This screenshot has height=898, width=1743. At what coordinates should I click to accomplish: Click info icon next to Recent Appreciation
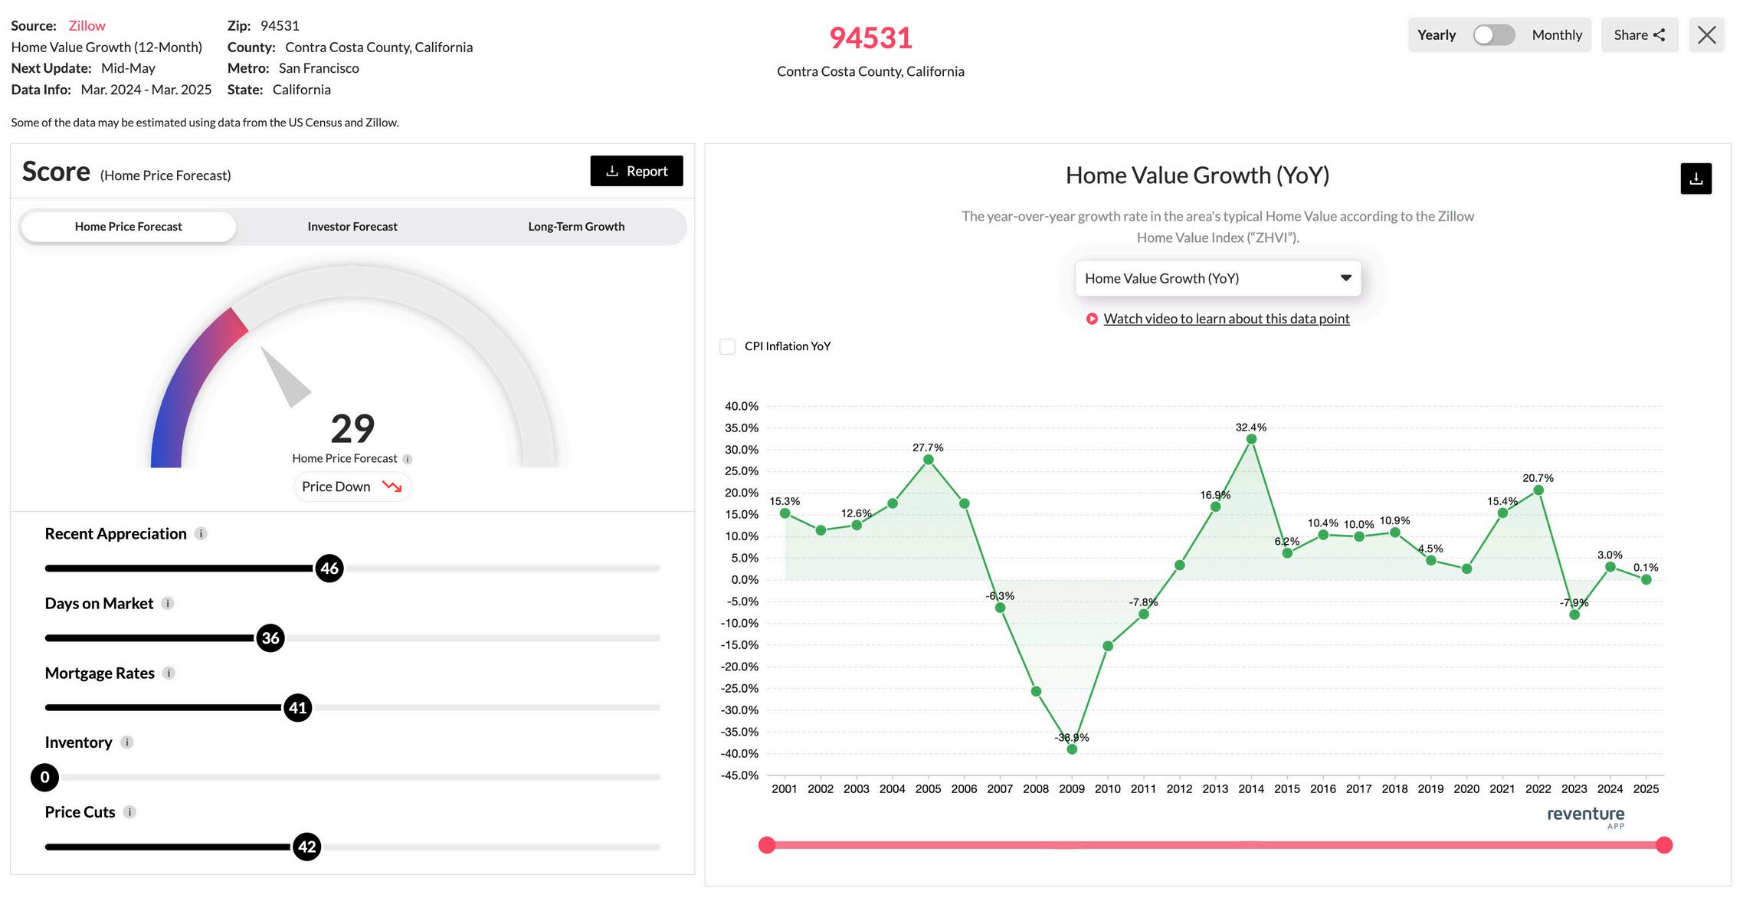point(201,534)
